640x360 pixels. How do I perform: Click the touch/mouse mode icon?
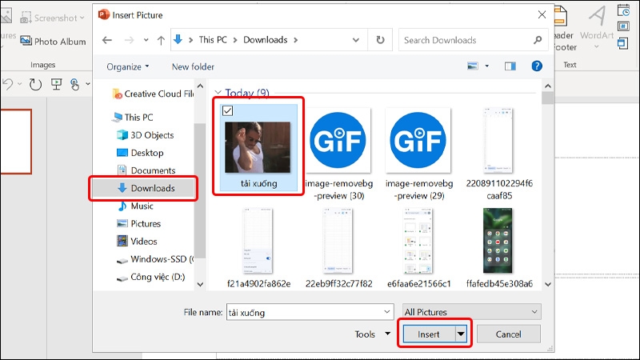click(74, 84)
